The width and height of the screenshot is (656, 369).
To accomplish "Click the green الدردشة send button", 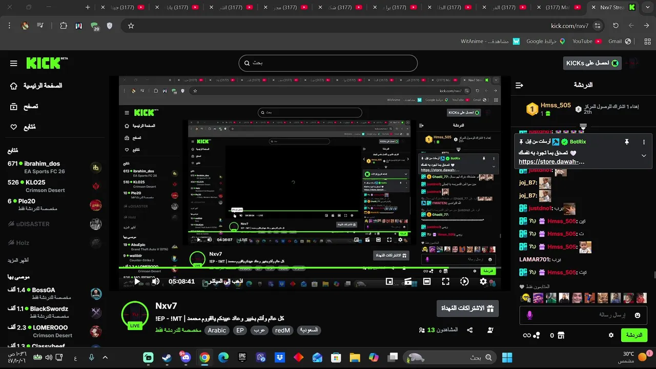I will pyautogui.click(x=634, y=335).
